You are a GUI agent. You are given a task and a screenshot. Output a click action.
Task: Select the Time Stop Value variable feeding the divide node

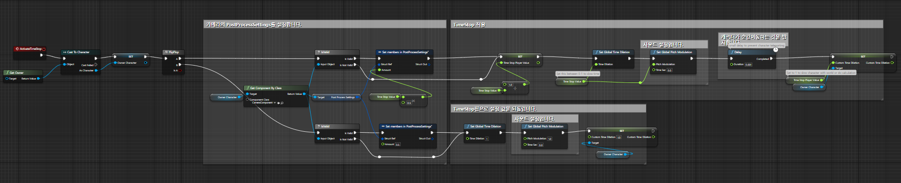pos(487,90)
